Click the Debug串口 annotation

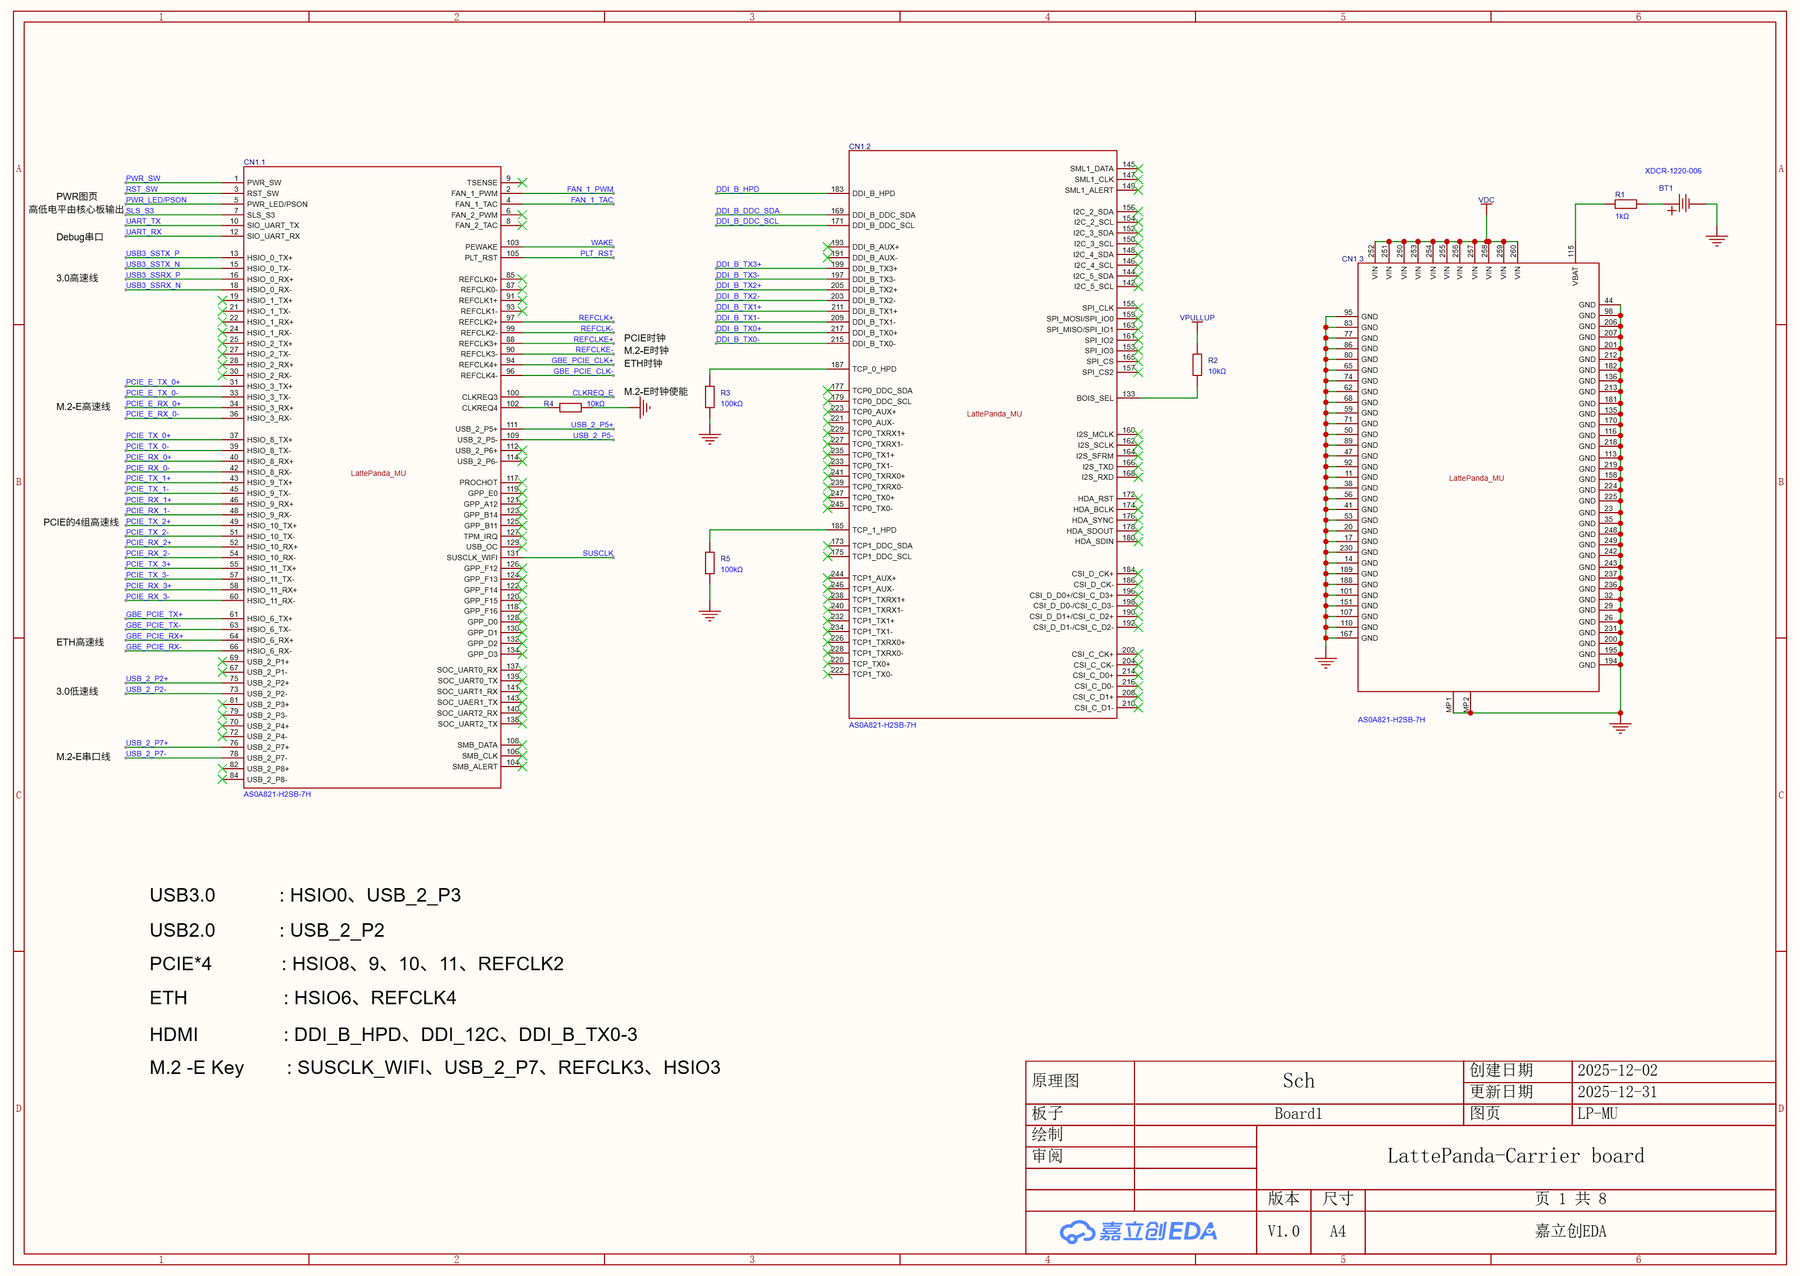[x=79, y=237]
